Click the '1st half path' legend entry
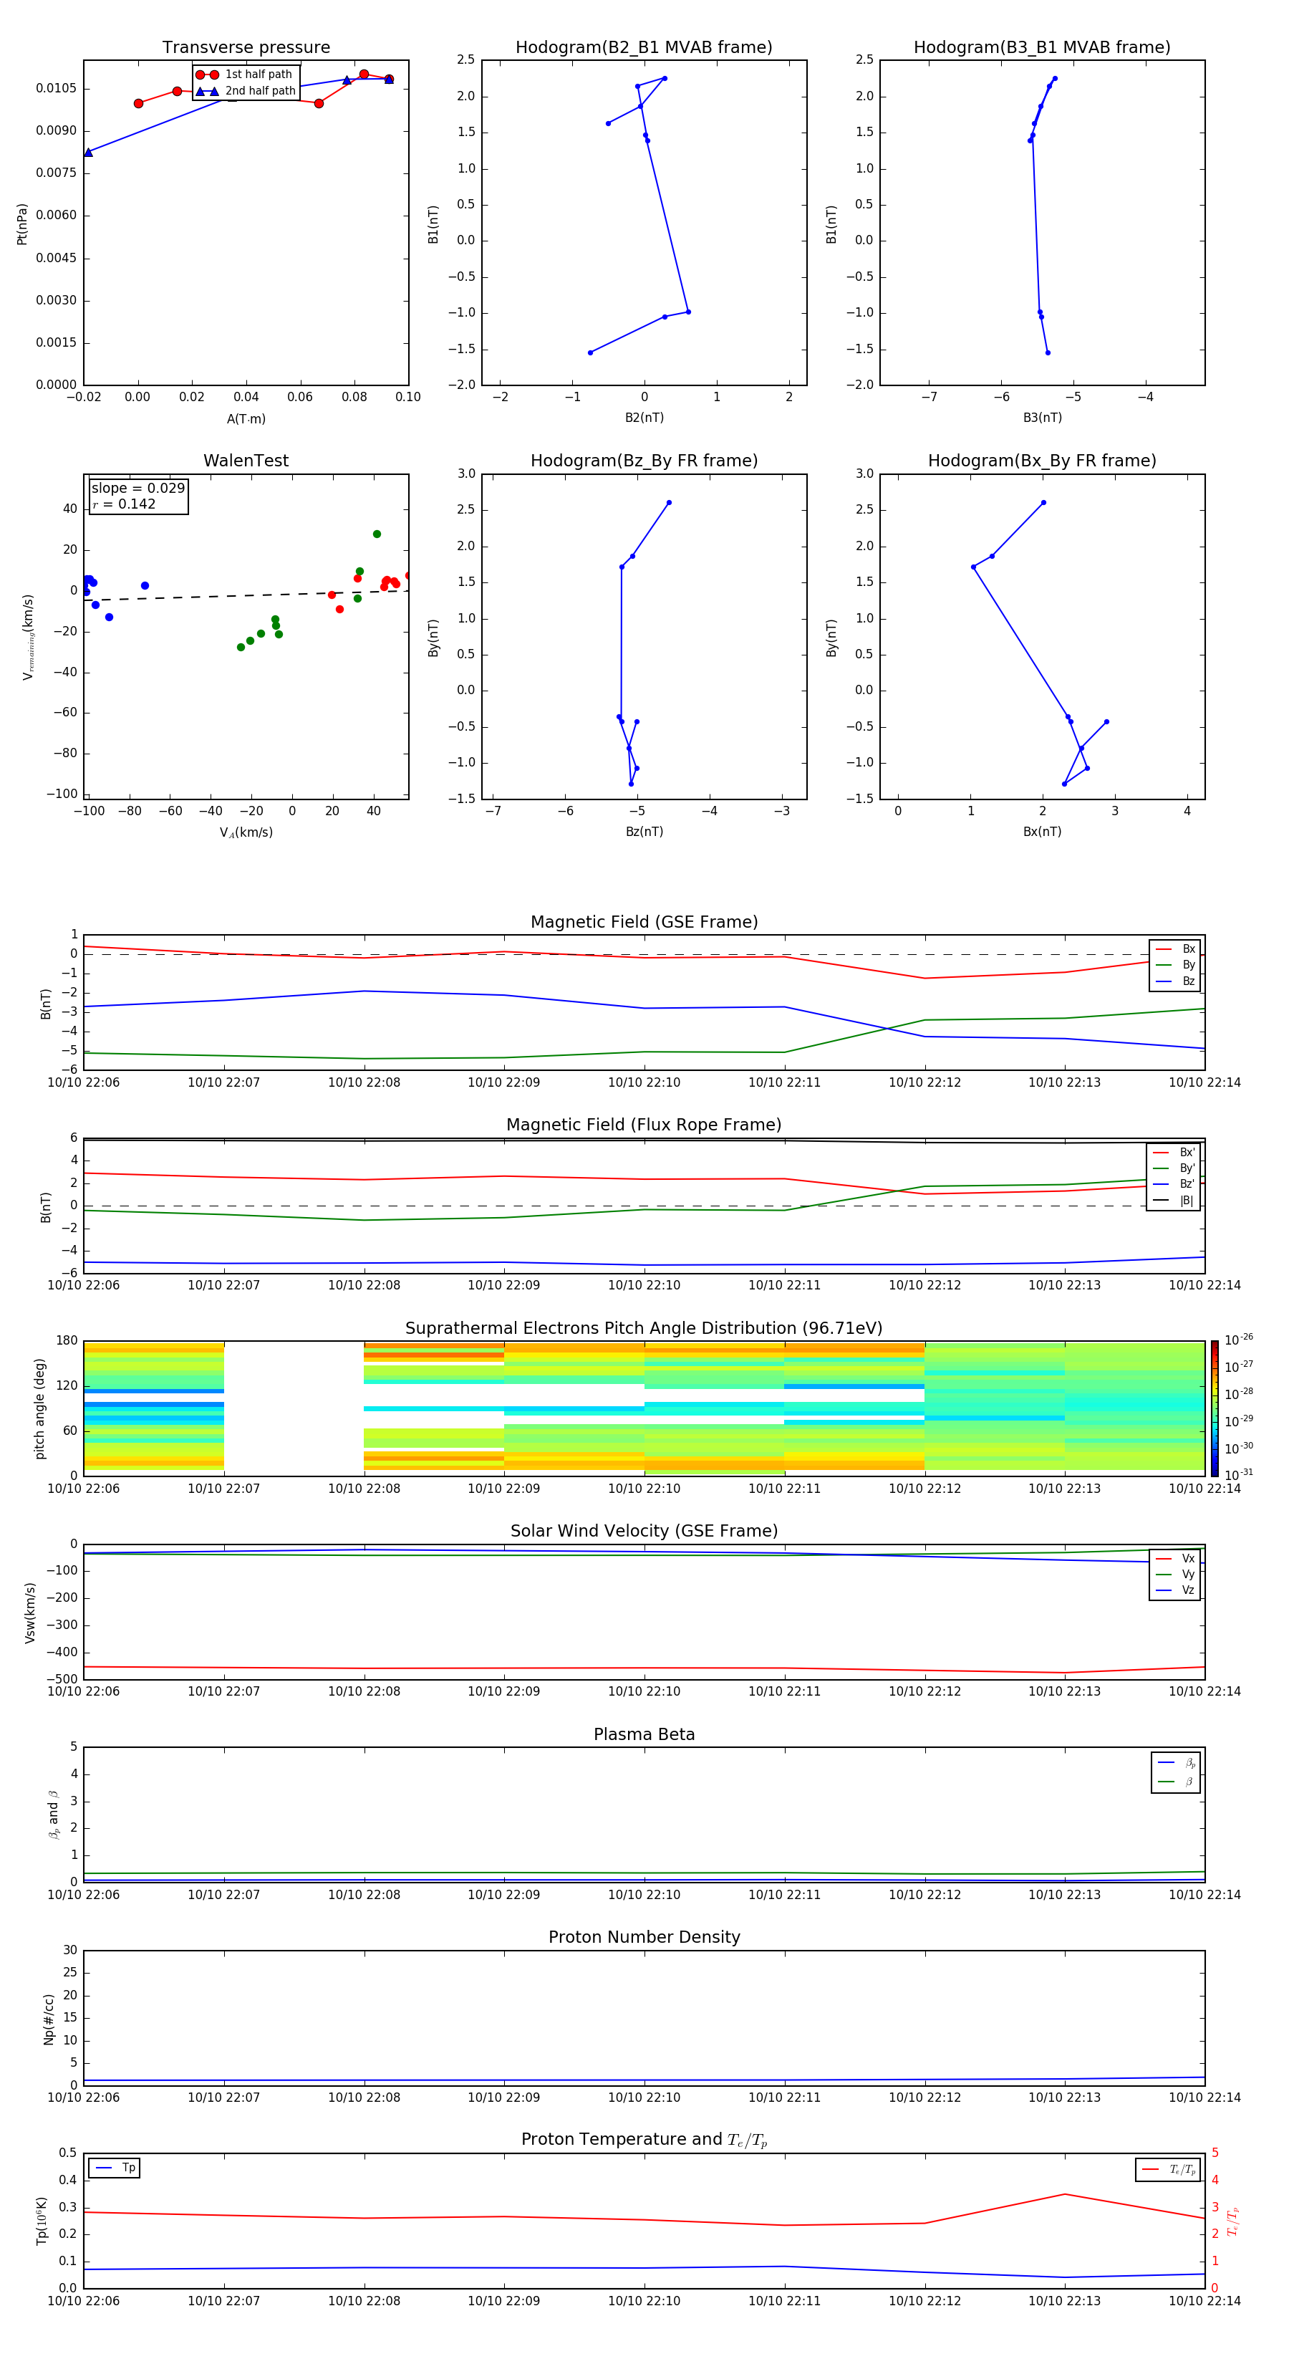This screenshot has height=2364, width=1289. pos(245,75)
